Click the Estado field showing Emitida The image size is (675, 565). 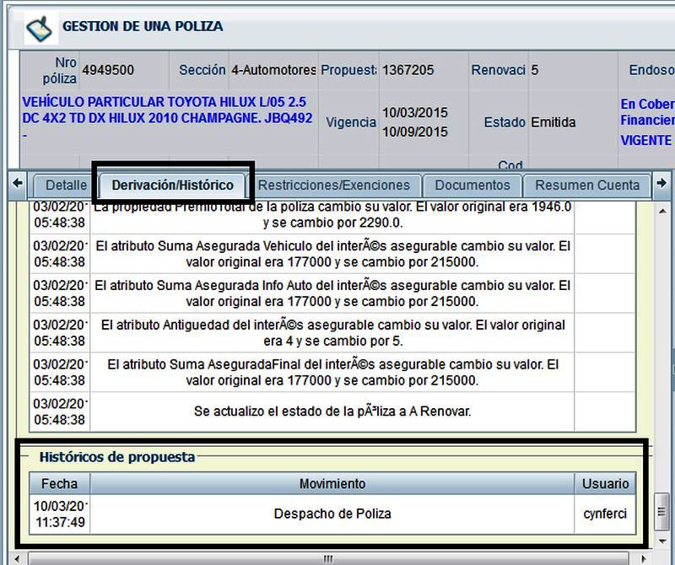click(553, 122)
